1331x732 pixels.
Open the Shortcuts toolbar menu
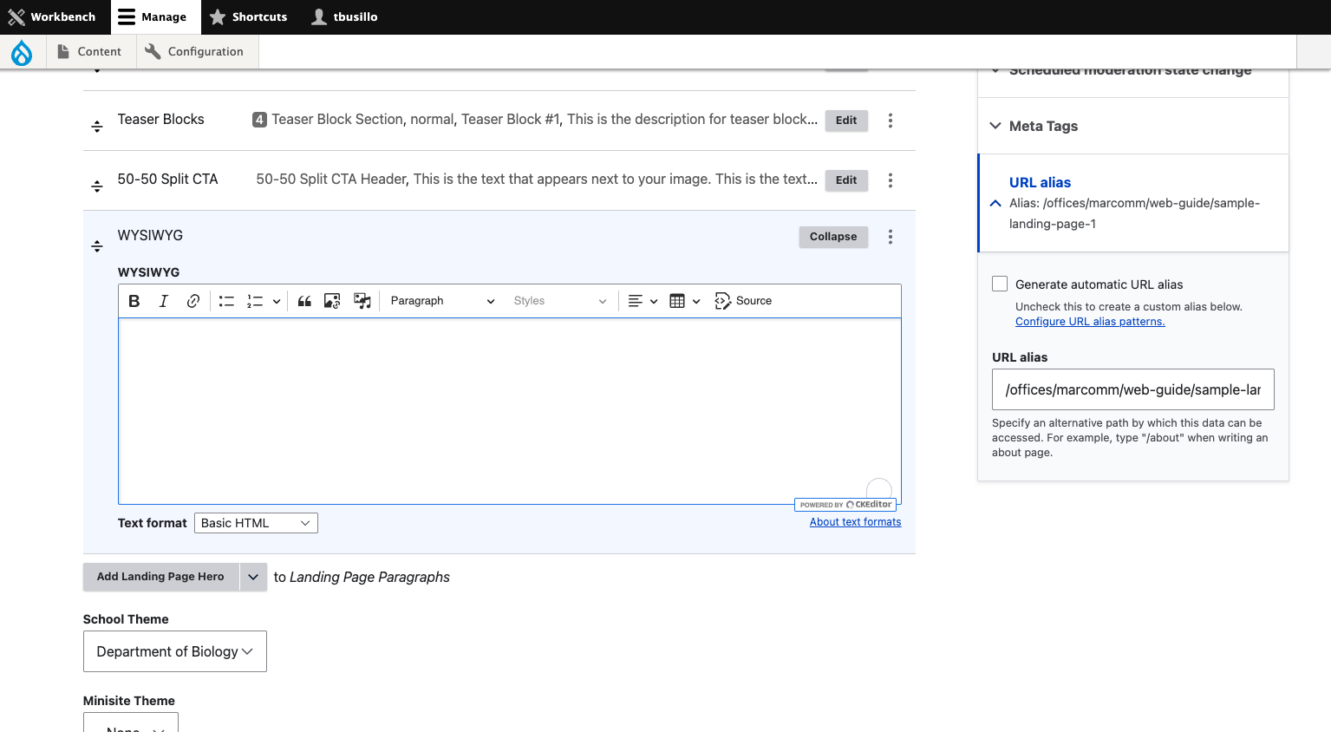coord(249,17)
